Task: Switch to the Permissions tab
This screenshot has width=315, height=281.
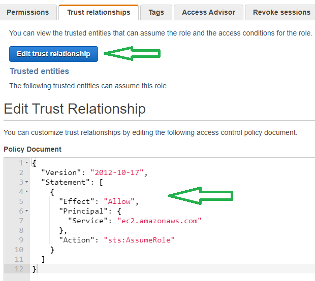Action: 28,12
